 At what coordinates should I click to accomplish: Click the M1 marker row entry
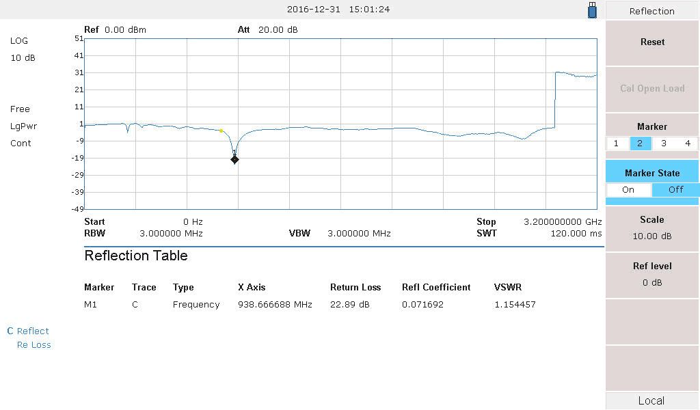90,305
